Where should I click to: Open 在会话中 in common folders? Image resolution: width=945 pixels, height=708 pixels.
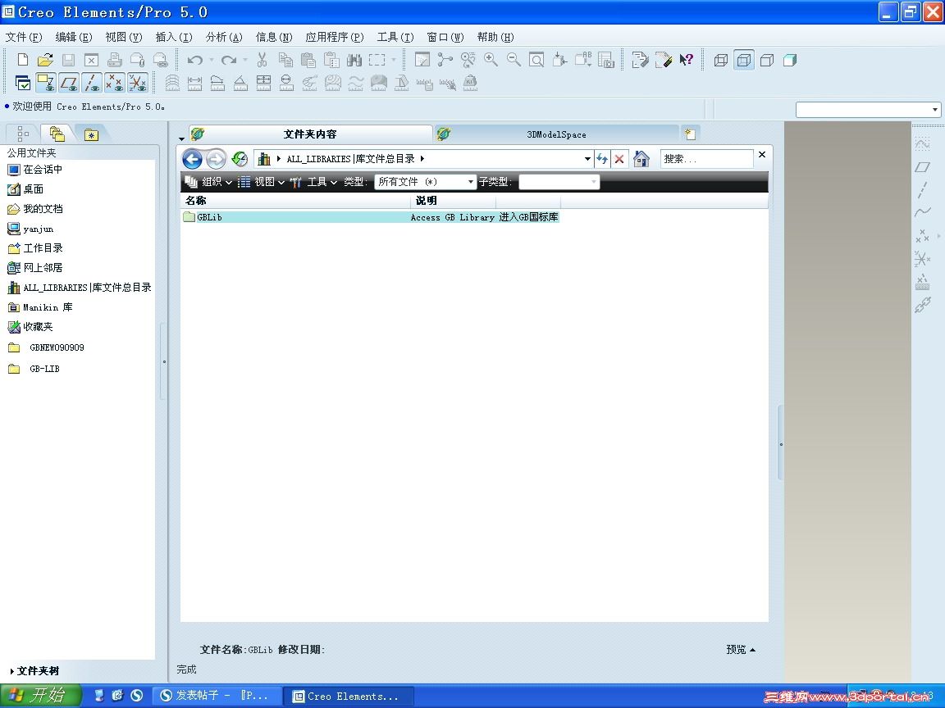click(x=35, y=170)
